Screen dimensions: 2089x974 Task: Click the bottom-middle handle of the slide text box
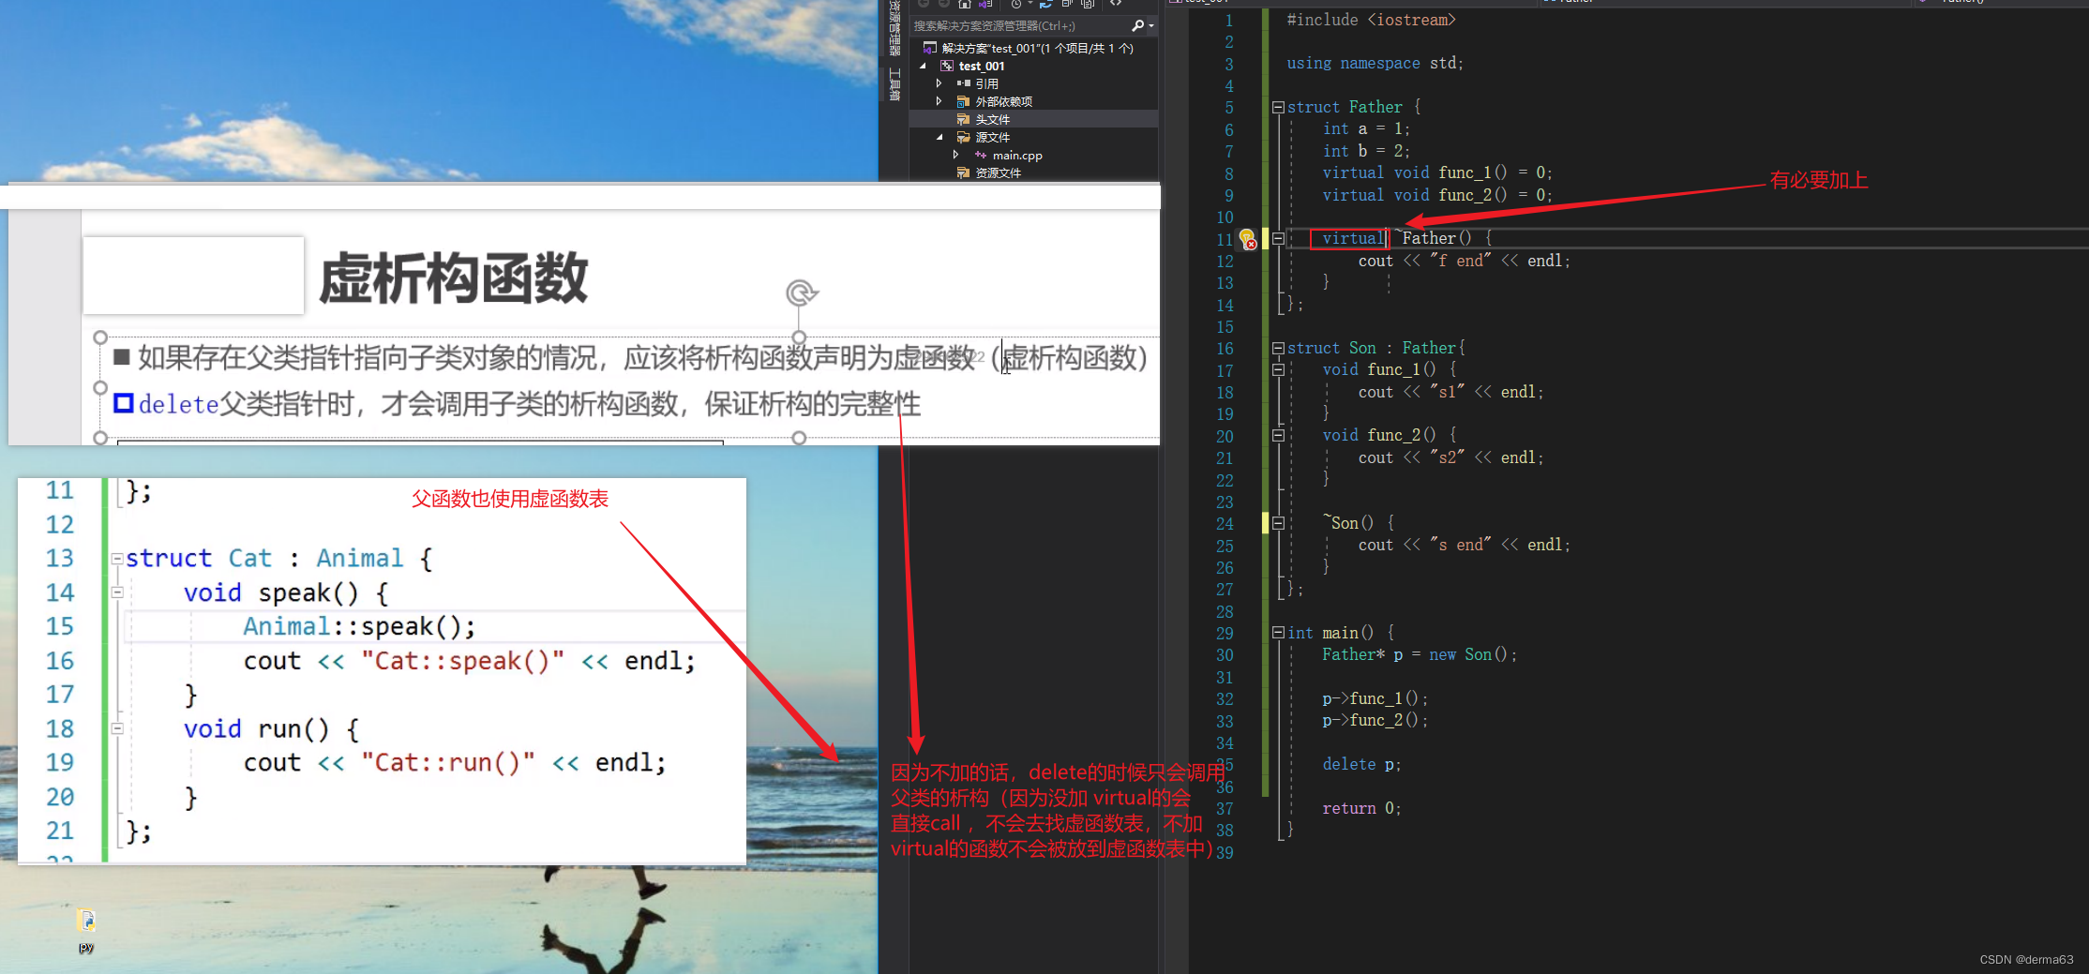[799, 438]
